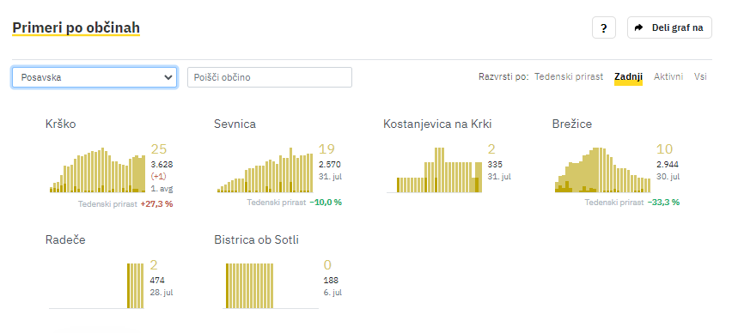Sort municipalities by Aktivni
This screenshot has height=333, width=732.
tap(668, 76)
